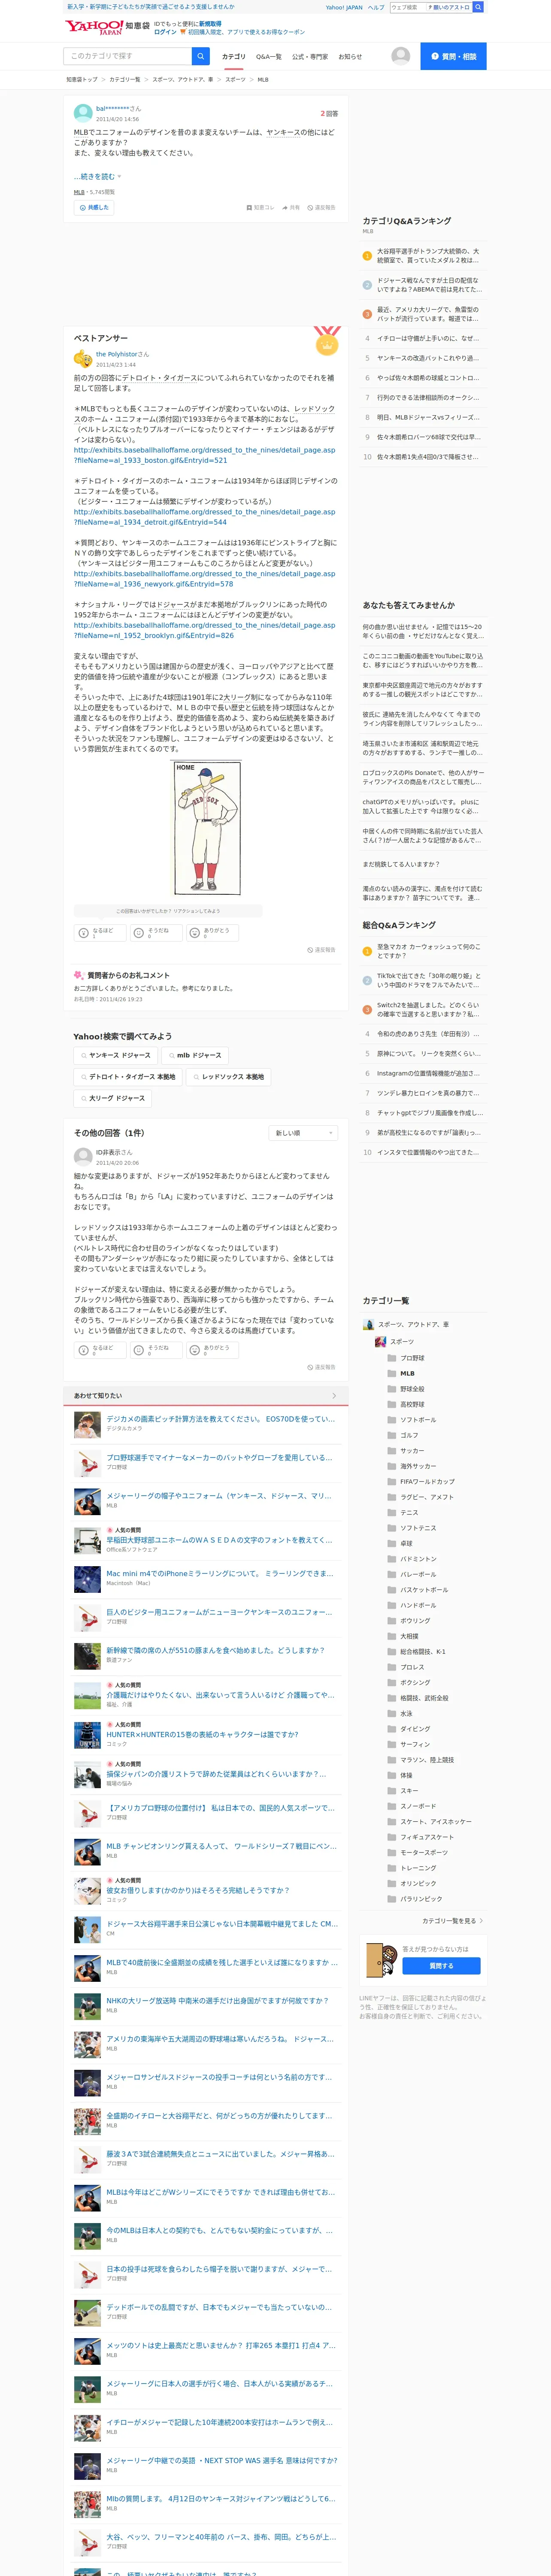Image resolution: width=551 pixels, height=2576 pixels.
Task: Open 水泳 category folder icon
Action: [x=392, y=1713]
